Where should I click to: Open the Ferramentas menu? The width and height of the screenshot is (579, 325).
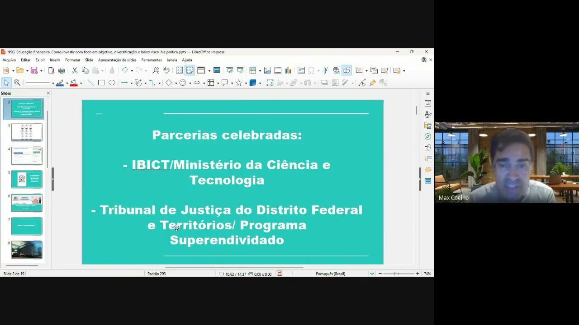152,60
